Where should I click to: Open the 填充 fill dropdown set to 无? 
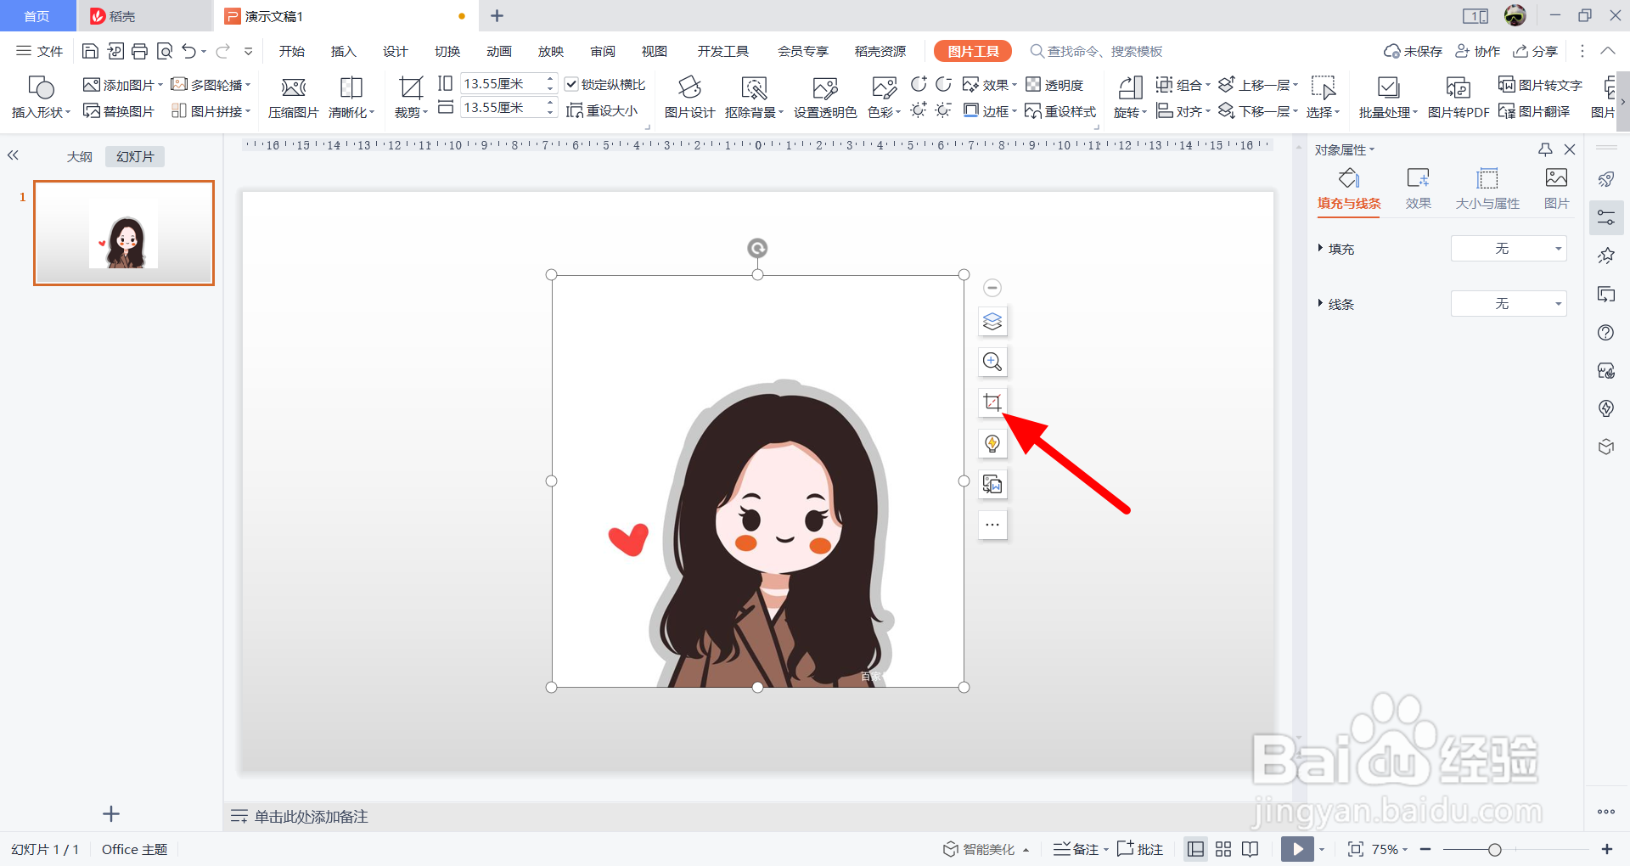click(x=1509, y=249)
